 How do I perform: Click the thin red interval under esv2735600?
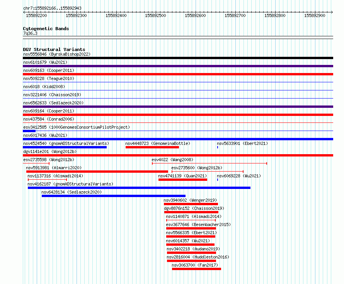click(208, 172)
